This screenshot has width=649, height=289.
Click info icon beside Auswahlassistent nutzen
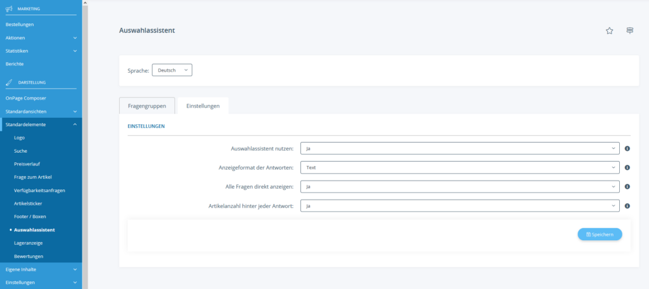tap(627, 148)
